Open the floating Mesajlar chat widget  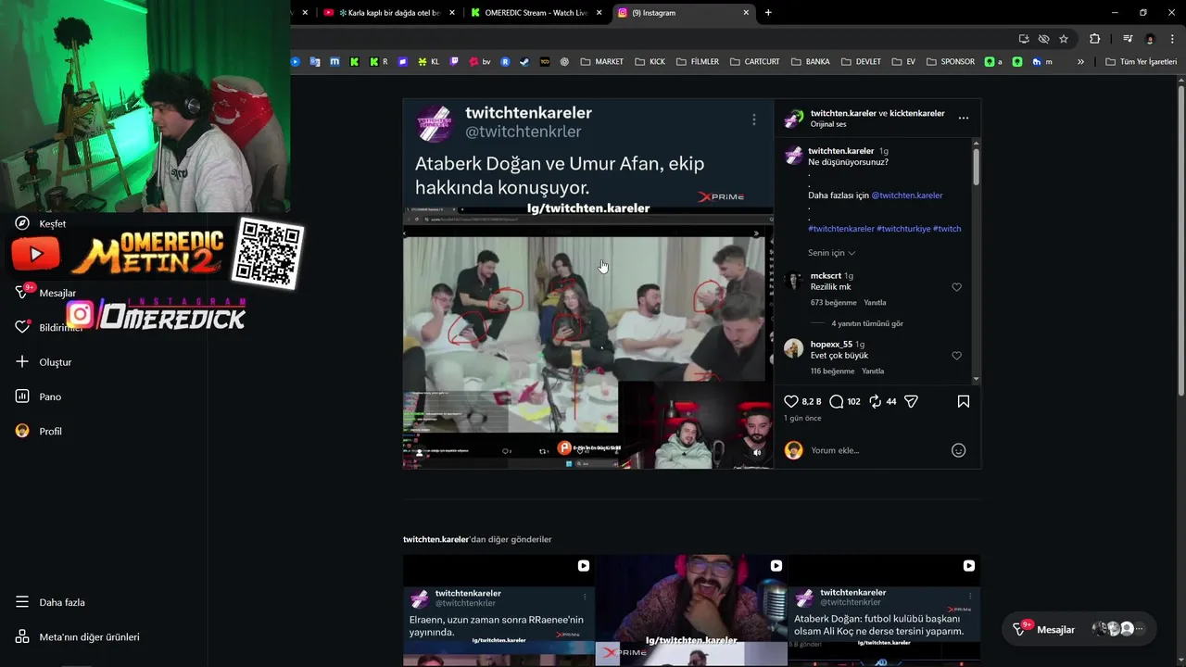(x=1079, y=629)
